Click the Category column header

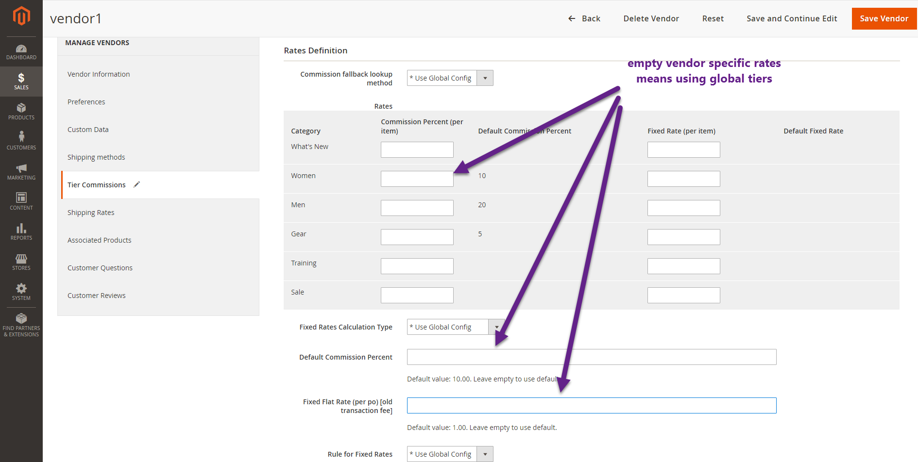point(306,131)
